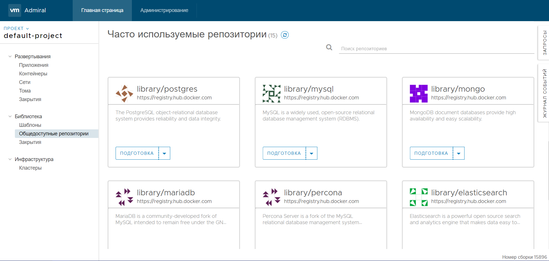
Task: Switch to Главная страница tab
Action: [102, 10]
